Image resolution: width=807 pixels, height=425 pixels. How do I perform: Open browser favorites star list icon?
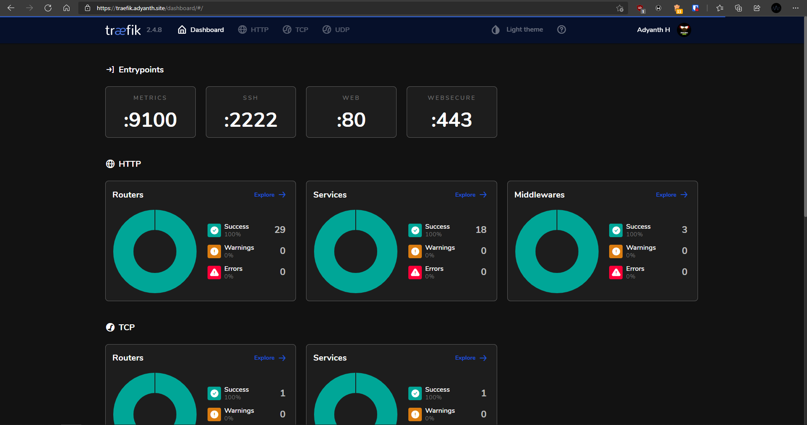pyautogui.click(x=720, y=8)
